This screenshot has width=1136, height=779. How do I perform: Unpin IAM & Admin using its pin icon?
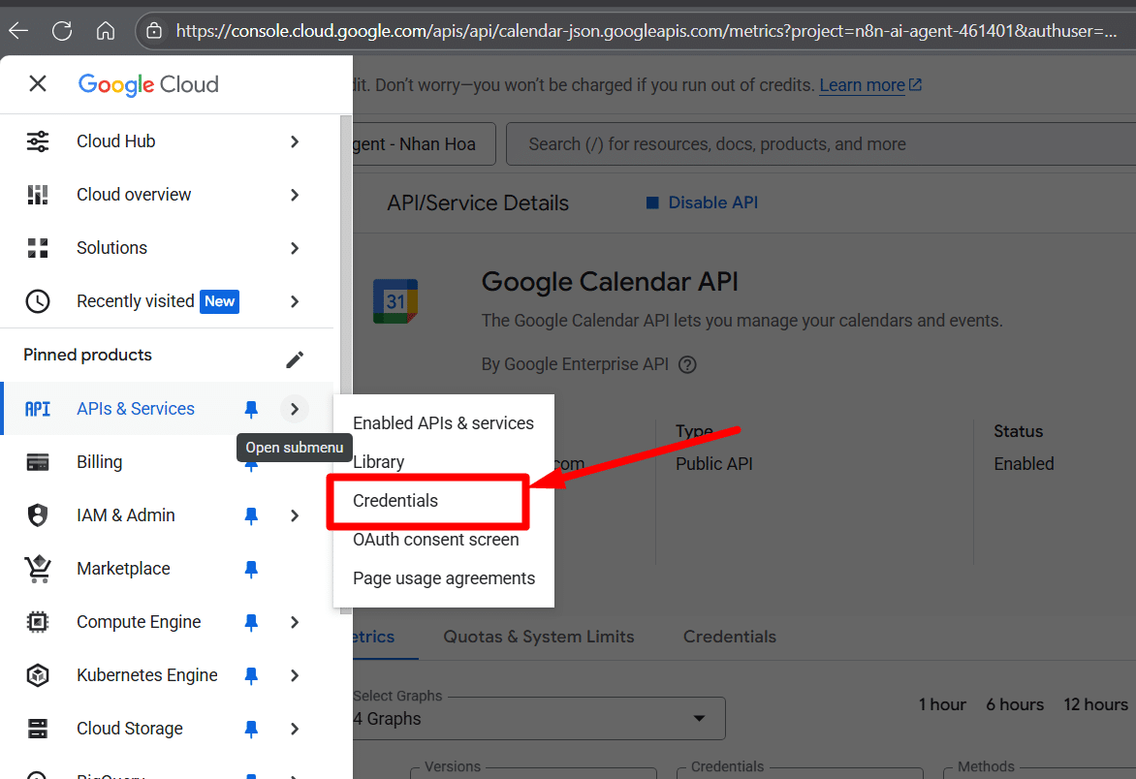251,515
